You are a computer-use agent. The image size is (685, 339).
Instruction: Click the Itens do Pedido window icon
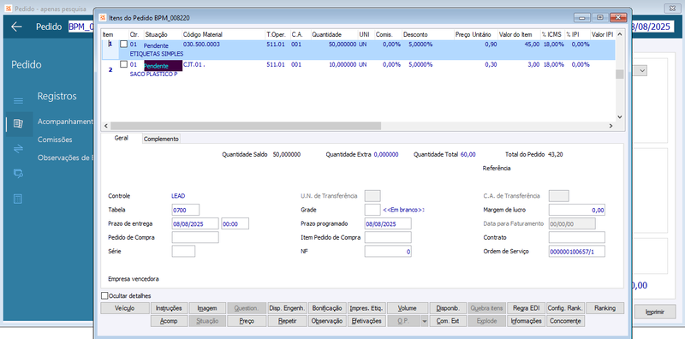[103, 17]
